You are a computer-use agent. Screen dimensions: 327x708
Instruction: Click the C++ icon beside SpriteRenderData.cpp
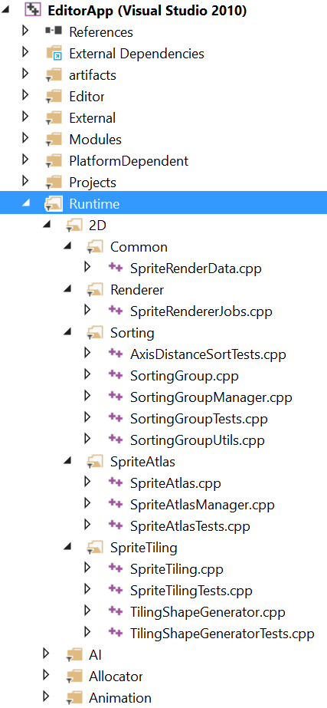116,267
